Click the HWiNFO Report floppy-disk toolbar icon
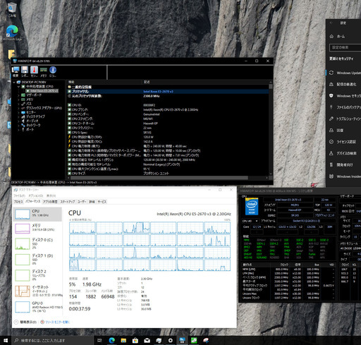 25,71
